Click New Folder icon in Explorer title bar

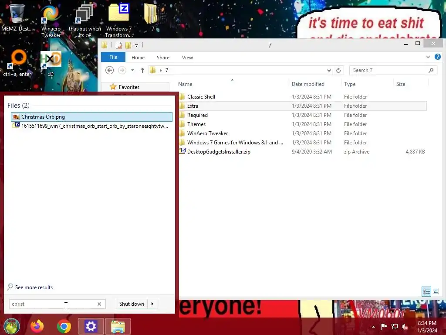tap(128, 45)
